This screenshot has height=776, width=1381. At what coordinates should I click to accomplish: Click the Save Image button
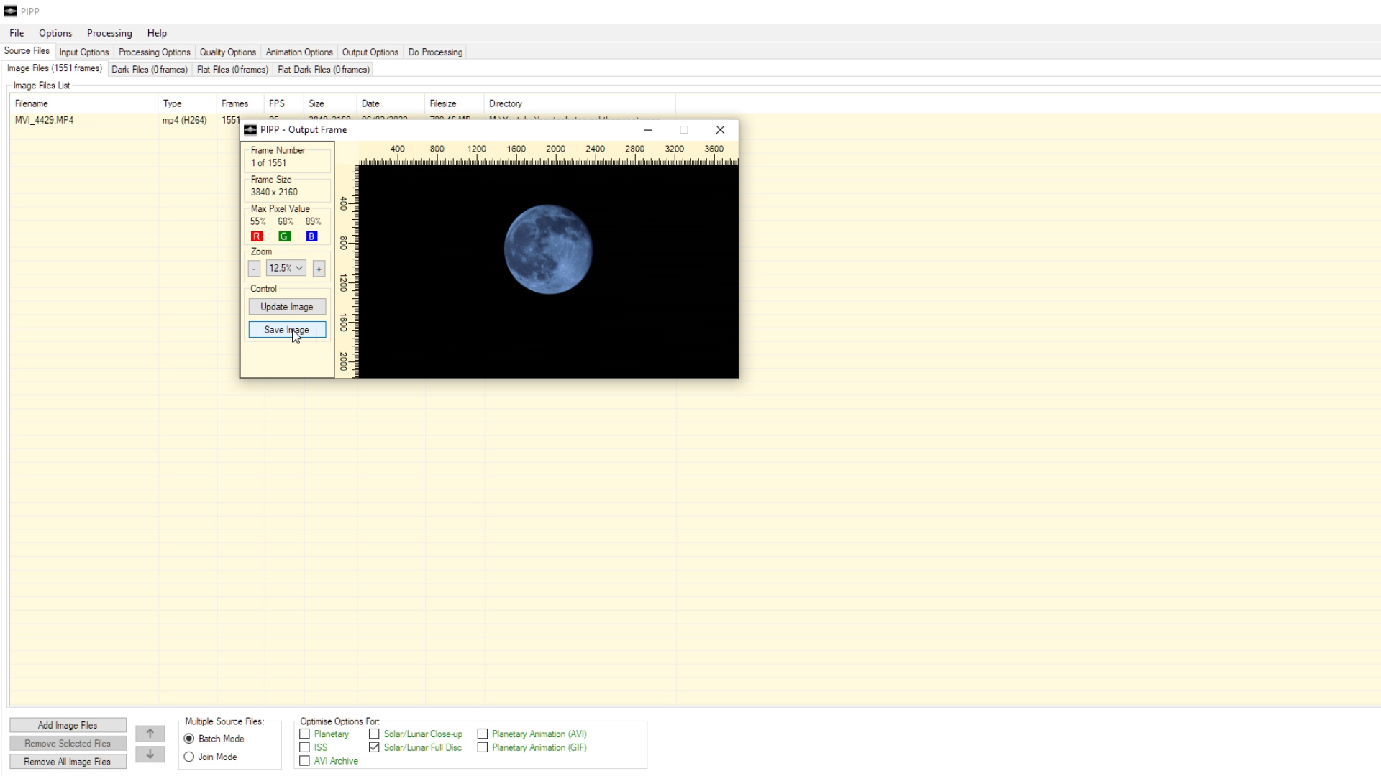(286, 329)
